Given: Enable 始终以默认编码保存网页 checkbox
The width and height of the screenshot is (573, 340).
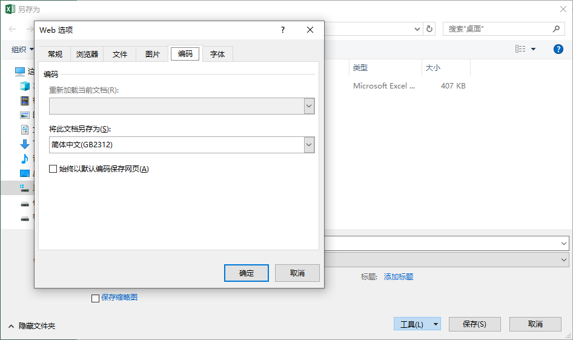Looking at the screenshot, I should point(53,169).
